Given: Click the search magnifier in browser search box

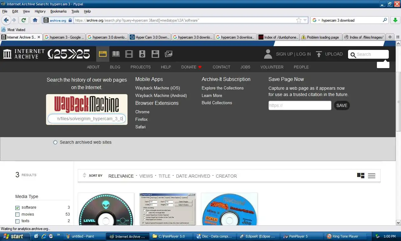Looking at the screenshot, I should (x=385, y=20).
